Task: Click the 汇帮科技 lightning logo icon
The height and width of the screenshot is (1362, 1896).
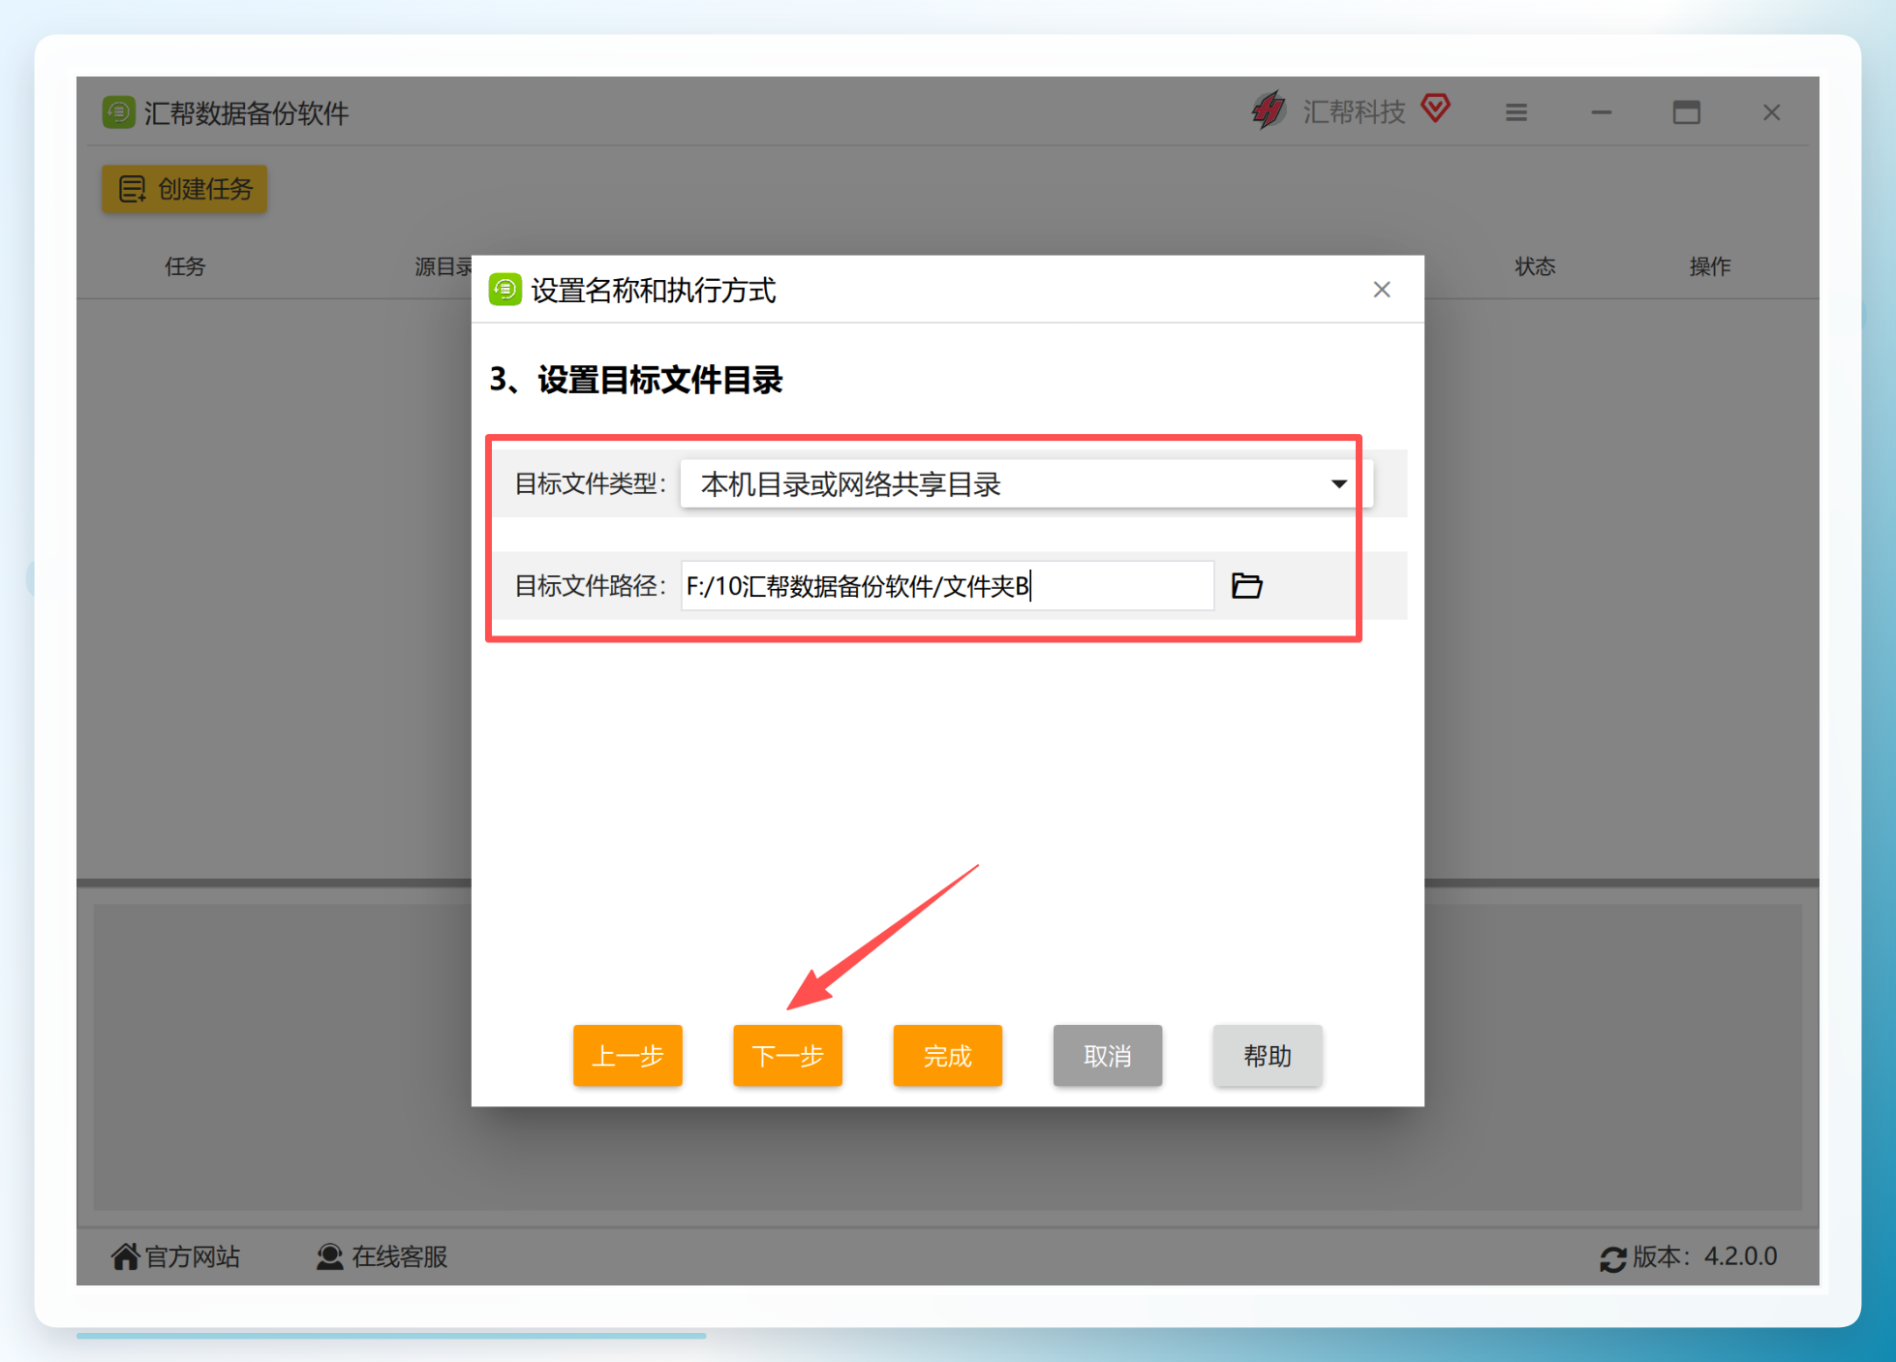Action: [1268, 110]
